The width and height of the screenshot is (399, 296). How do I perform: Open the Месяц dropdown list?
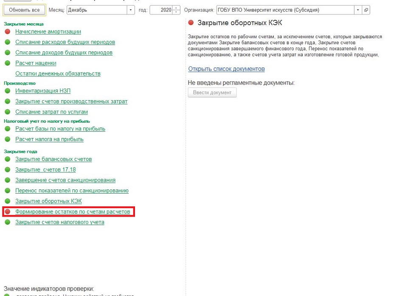click(x=131, y=10)
